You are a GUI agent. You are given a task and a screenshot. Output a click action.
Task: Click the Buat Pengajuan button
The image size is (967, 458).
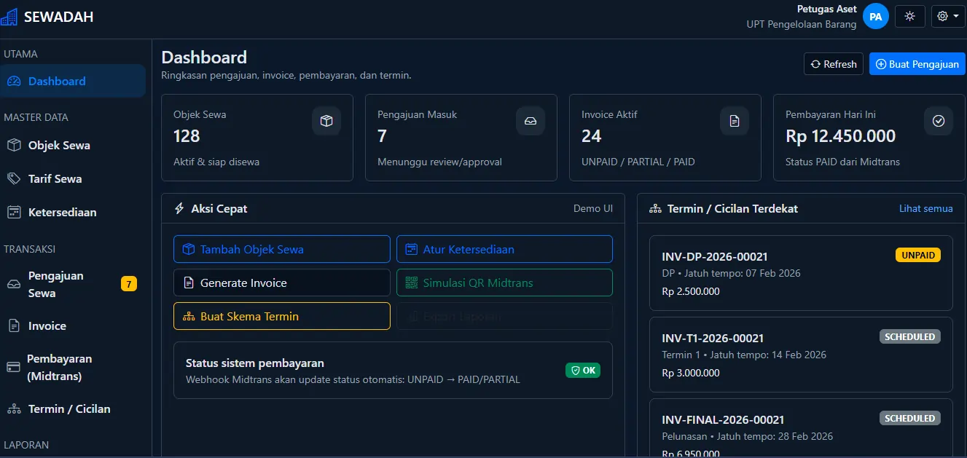(917, 64)
